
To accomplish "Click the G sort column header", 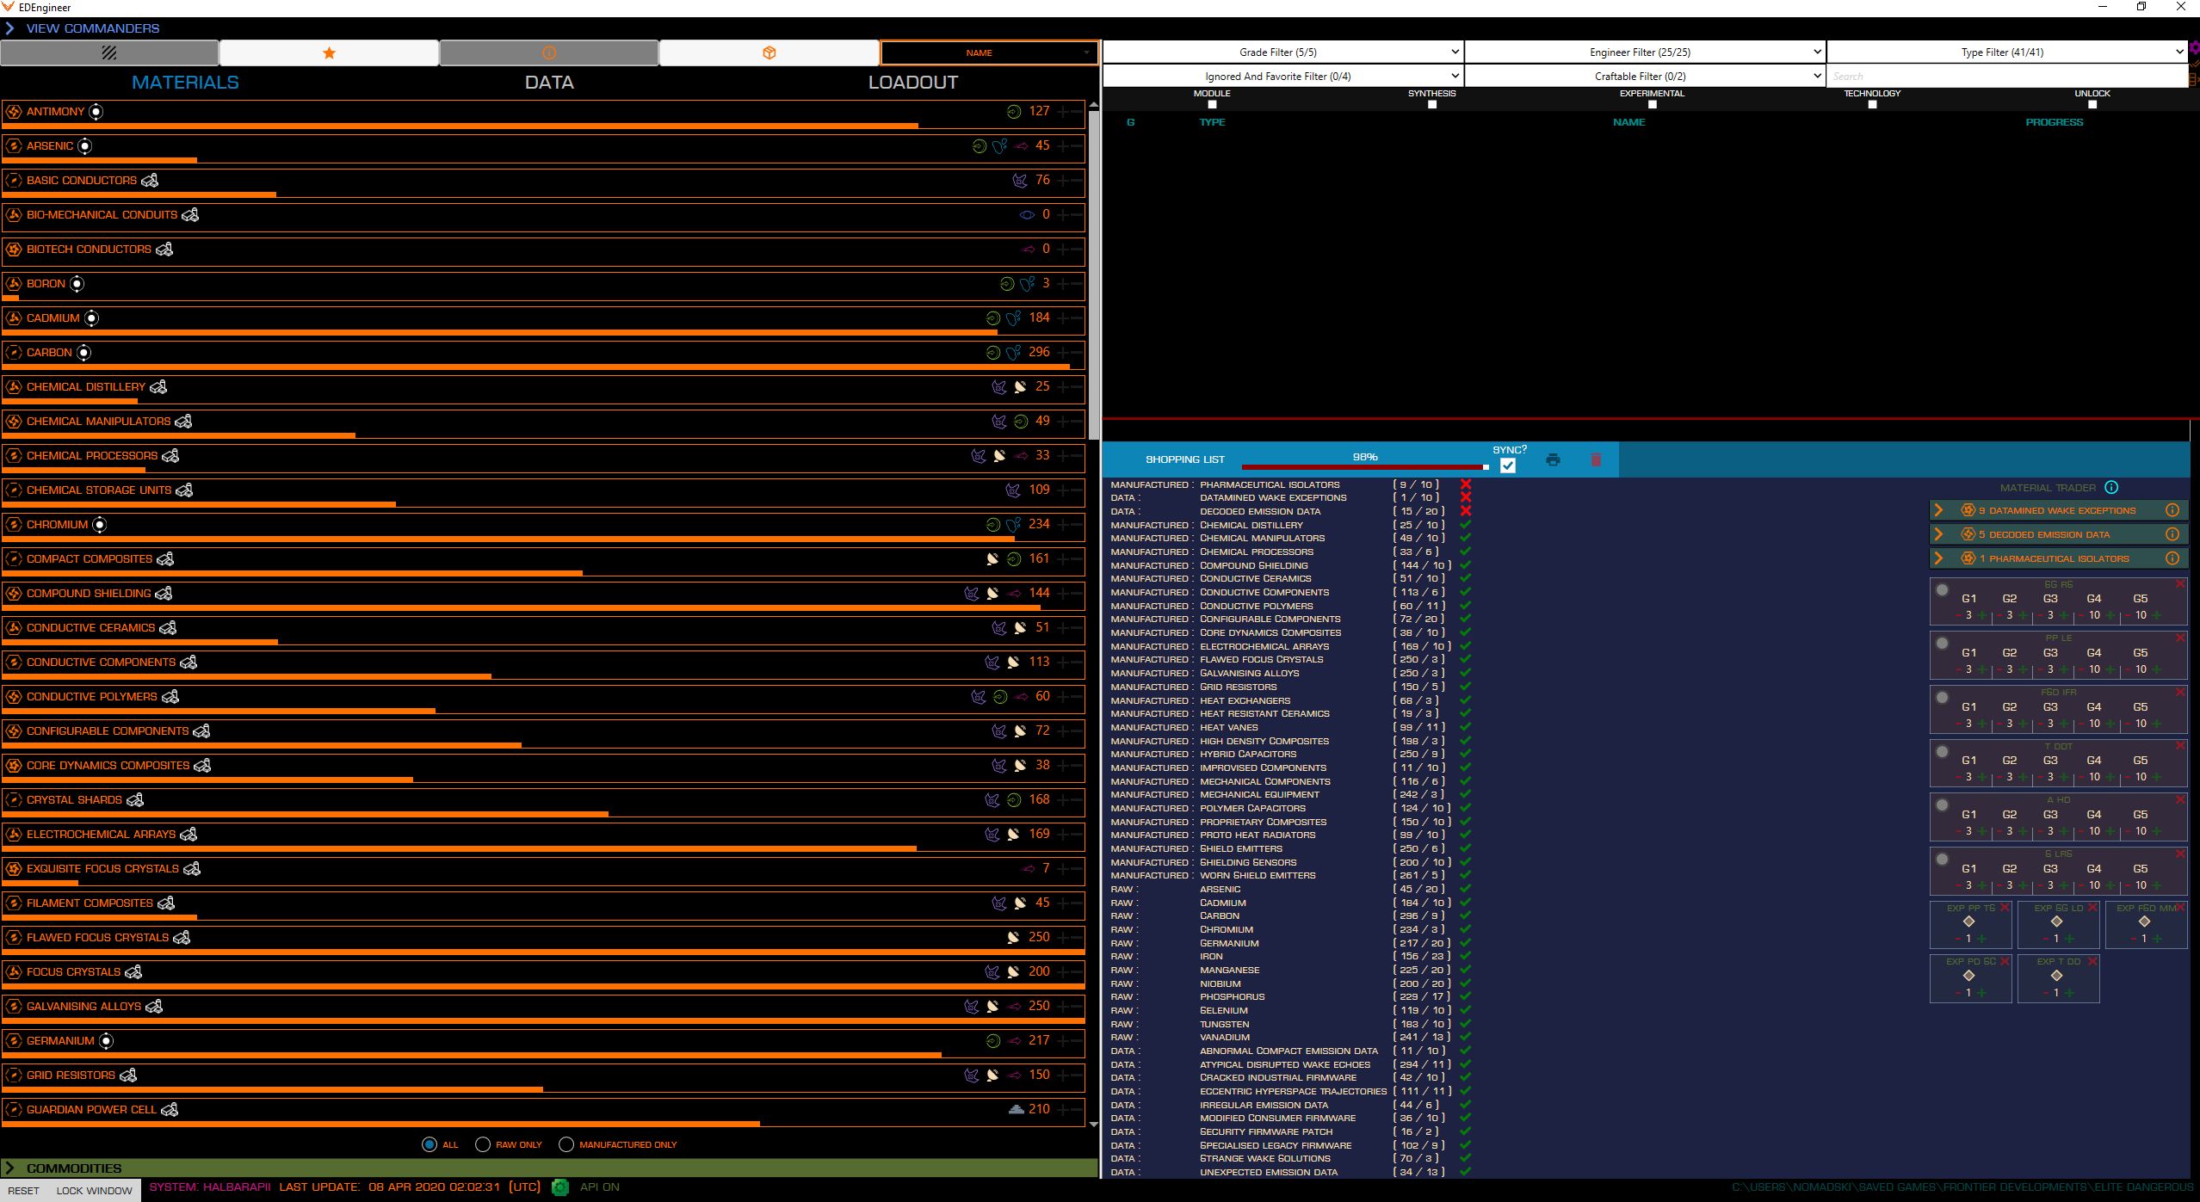I will [1130, 122].
